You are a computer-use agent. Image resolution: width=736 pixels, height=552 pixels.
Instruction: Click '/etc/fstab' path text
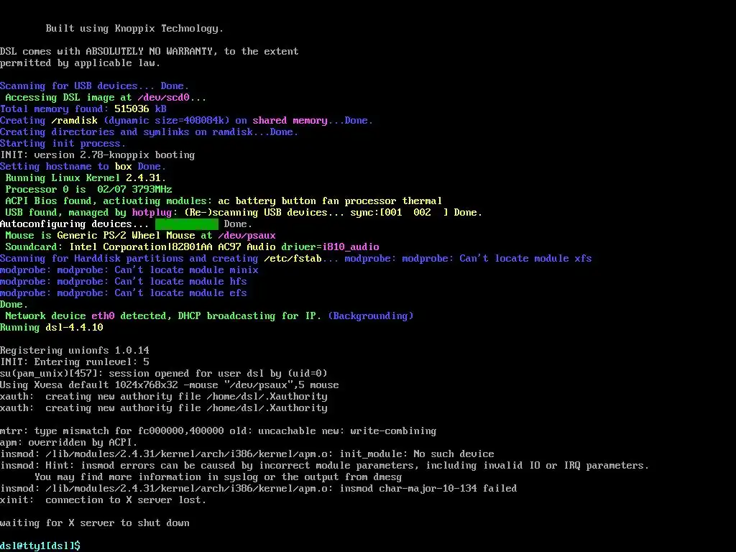coord(293,259)
